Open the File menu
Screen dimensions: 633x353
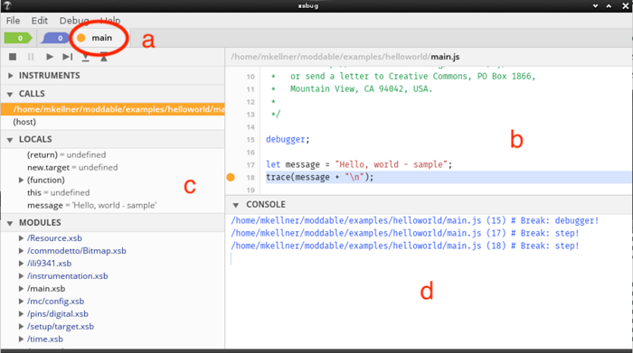tap(13, 21)
